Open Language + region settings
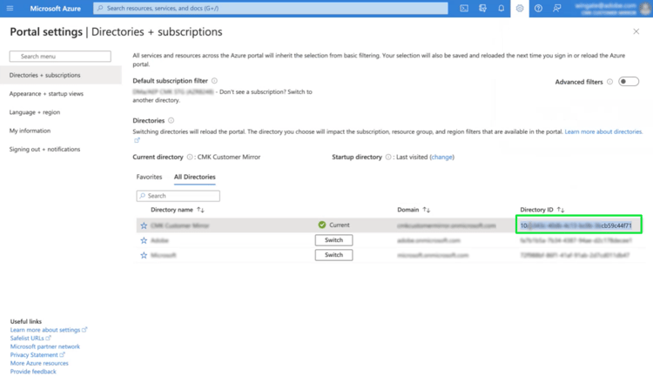The width and height of the screenshot is (653, 390). [x=35, y=112]
